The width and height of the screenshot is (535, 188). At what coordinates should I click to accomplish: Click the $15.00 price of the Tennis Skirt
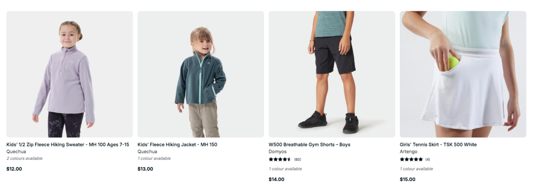click(x=408, y=180)
